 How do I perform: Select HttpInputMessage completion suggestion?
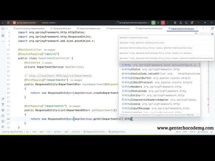160,108
